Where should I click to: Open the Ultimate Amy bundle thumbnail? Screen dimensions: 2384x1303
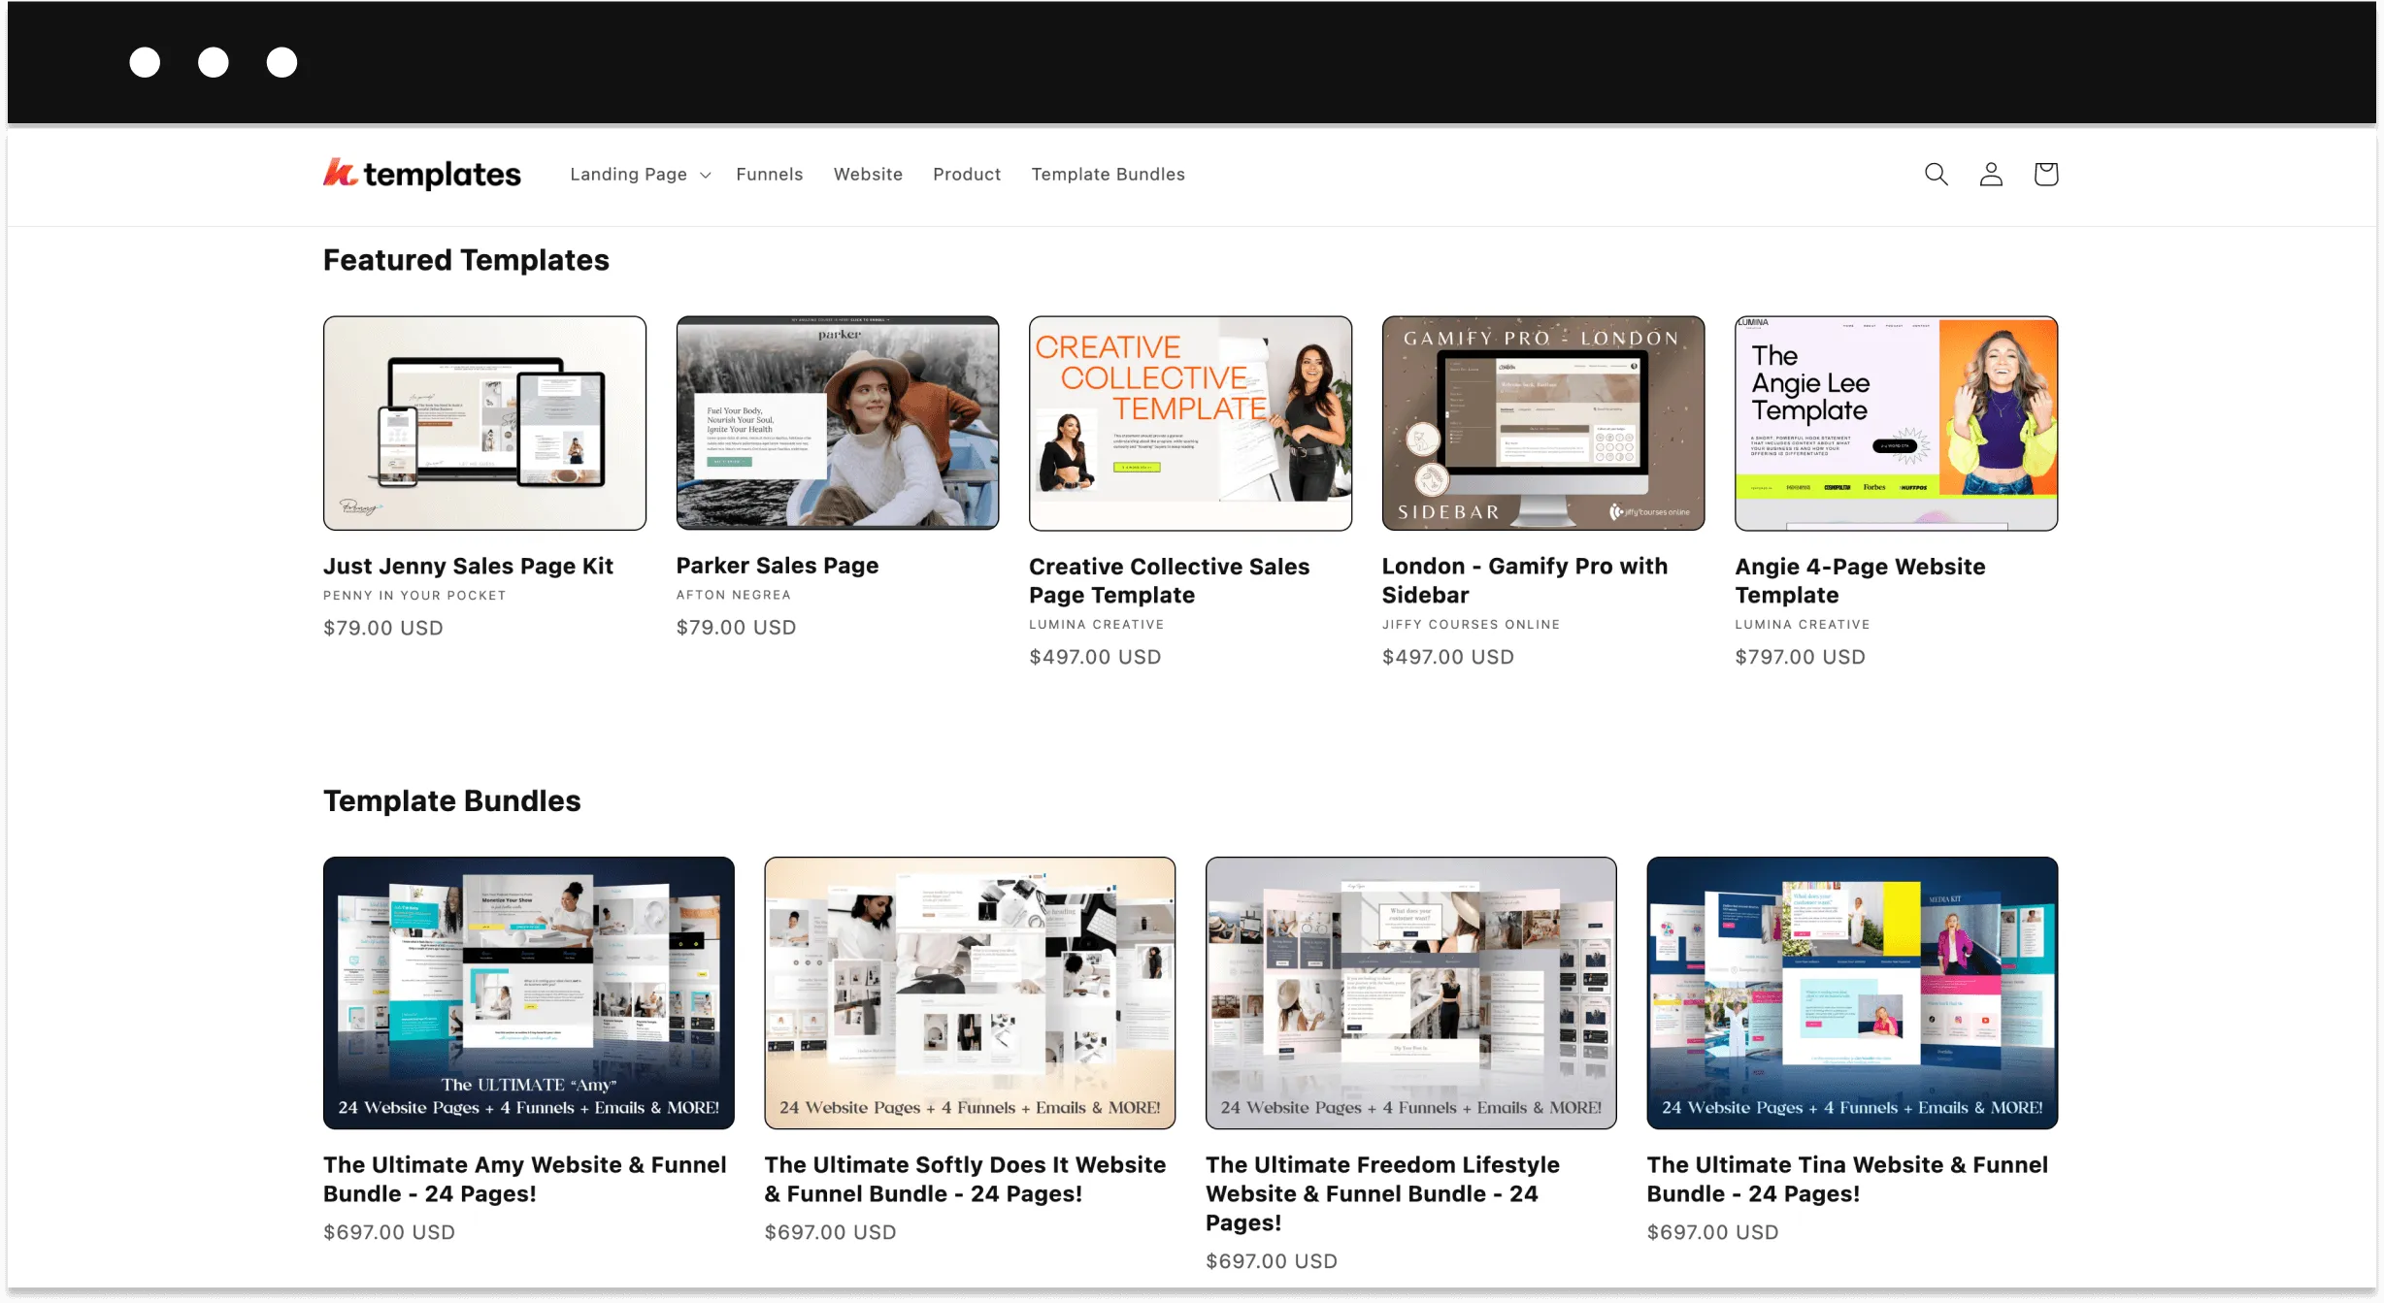pos(529,993)
